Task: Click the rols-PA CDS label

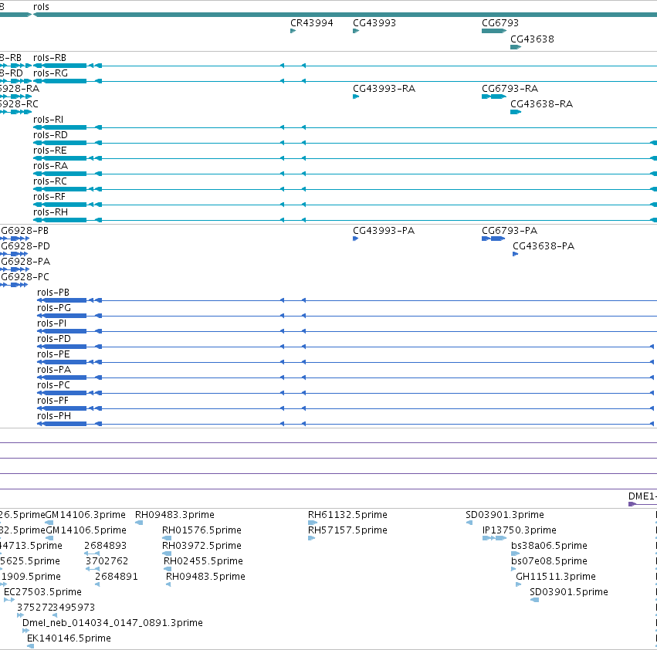Action: pyautogui.click(x=53, y=370)
